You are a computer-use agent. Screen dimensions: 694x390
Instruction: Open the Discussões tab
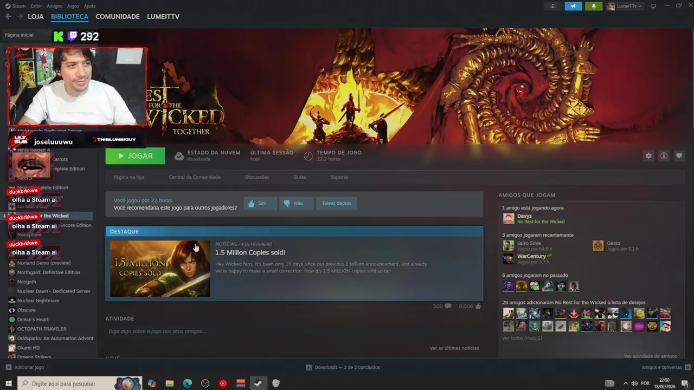[x=257, y=177]
